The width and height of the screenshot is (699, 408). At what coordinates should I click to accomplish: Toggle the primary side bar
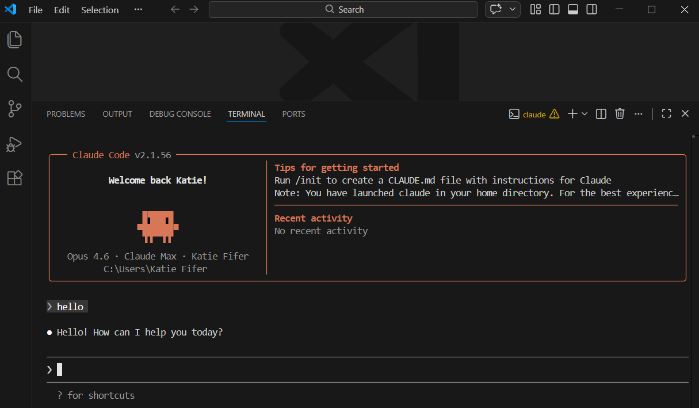pyautogui.click(x=555, y=10)
